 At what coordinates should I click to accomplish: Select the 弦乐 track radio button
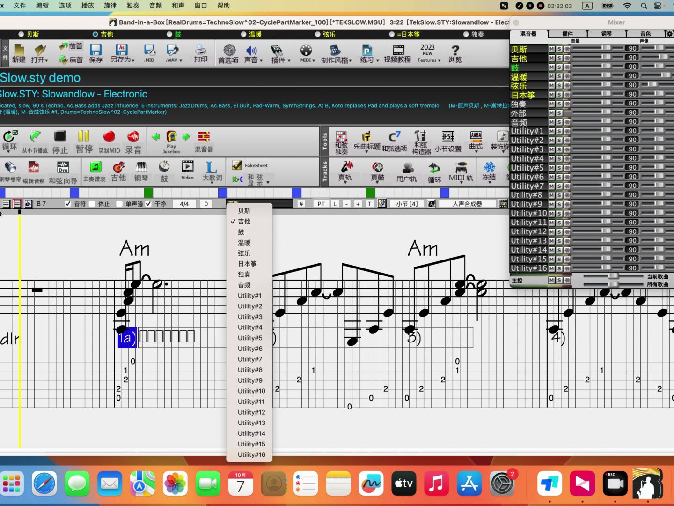point(318,34)
